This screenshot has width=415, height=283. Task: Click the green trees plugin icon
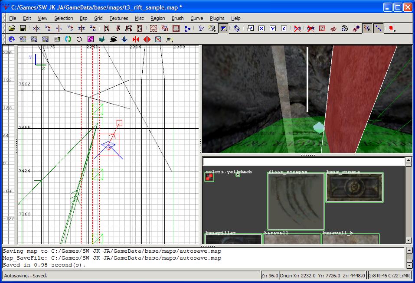coord(101,39)
